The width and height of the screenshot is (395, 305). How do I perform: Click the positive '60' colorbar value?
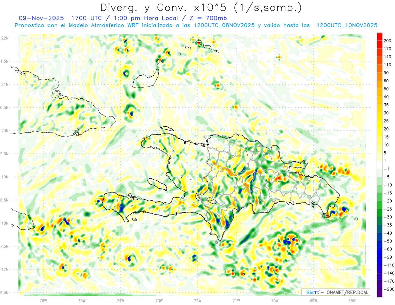click(386, 81)
